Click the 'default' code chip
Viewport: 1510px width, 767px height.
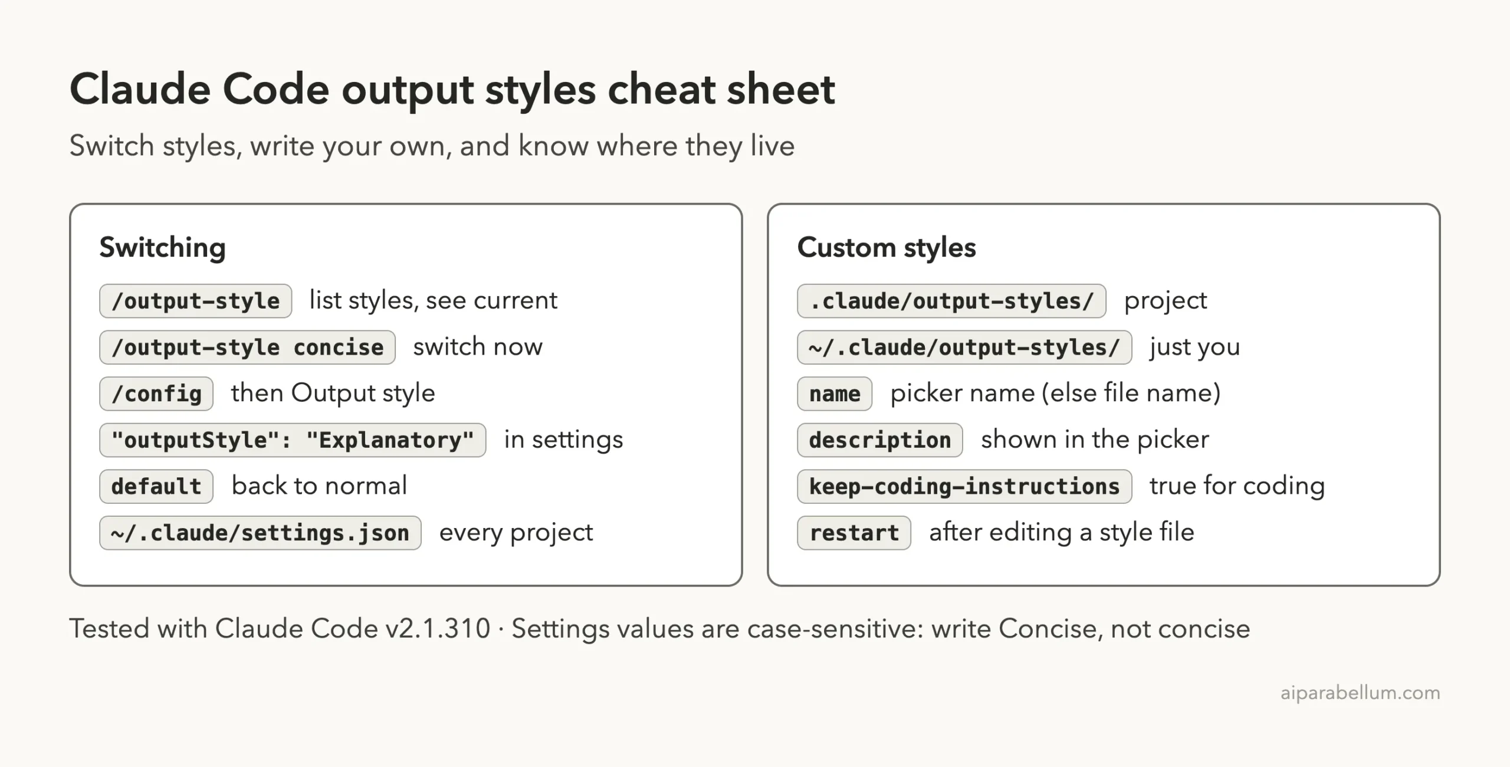[x=156, y=487]
